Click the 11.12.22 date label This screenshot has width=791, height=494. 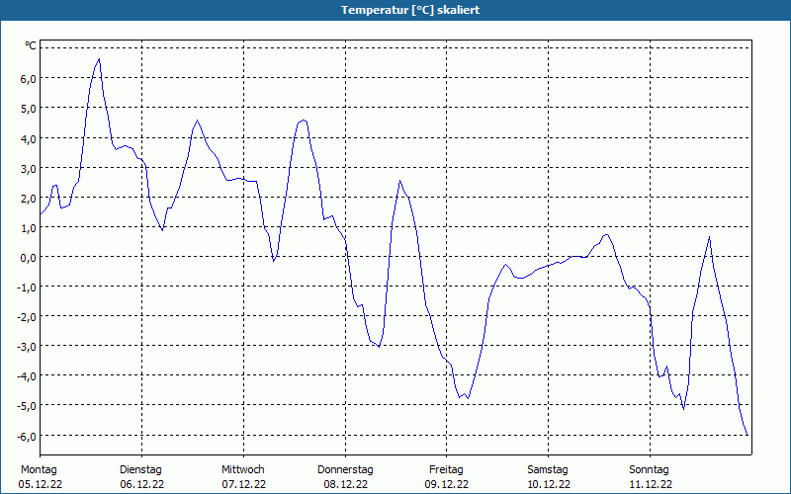click(x=651, y=484)
